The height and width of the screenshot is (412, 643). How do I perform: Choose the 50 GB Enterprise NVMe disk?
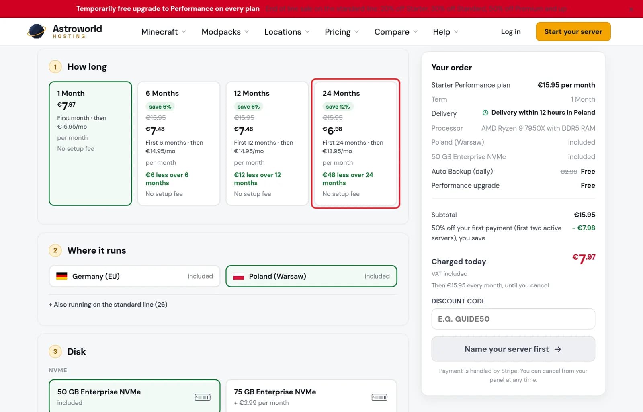click(135, 396)
